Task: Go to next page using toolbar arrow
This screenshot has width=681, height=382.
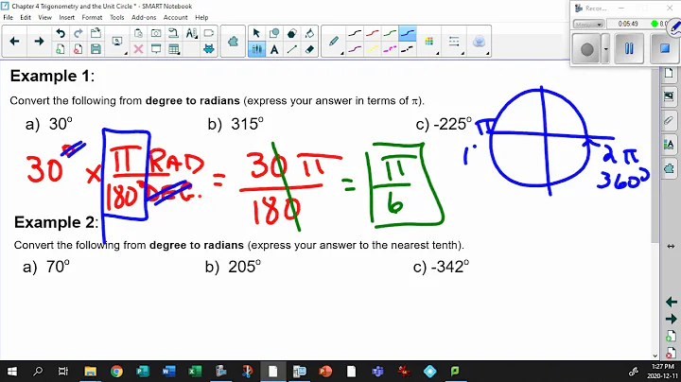Action: tap(39, 42)
